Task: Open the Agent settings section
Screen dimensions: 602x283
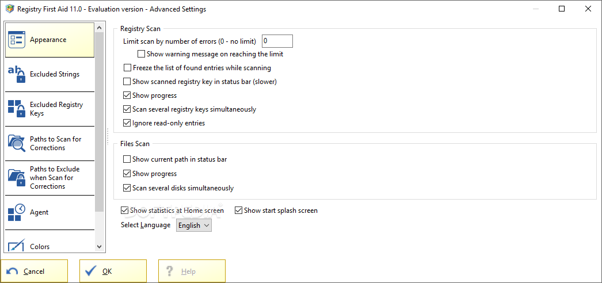Action: 49,212
